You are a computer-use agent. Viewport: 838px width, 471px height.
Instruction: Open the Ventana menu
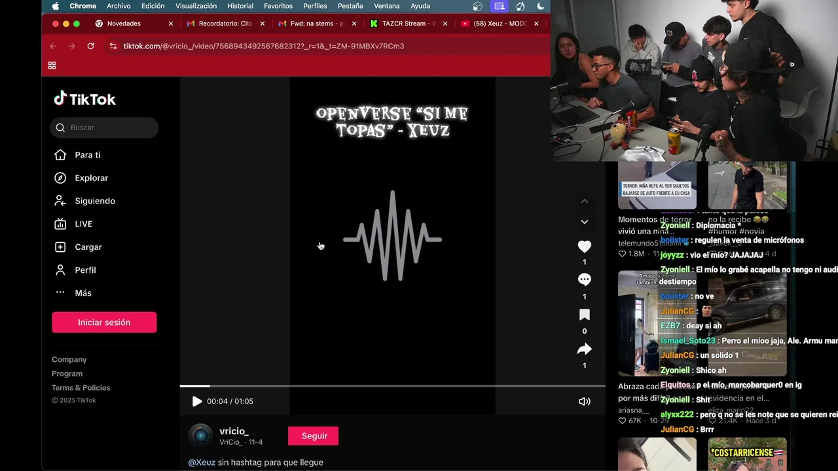point(387,6)
